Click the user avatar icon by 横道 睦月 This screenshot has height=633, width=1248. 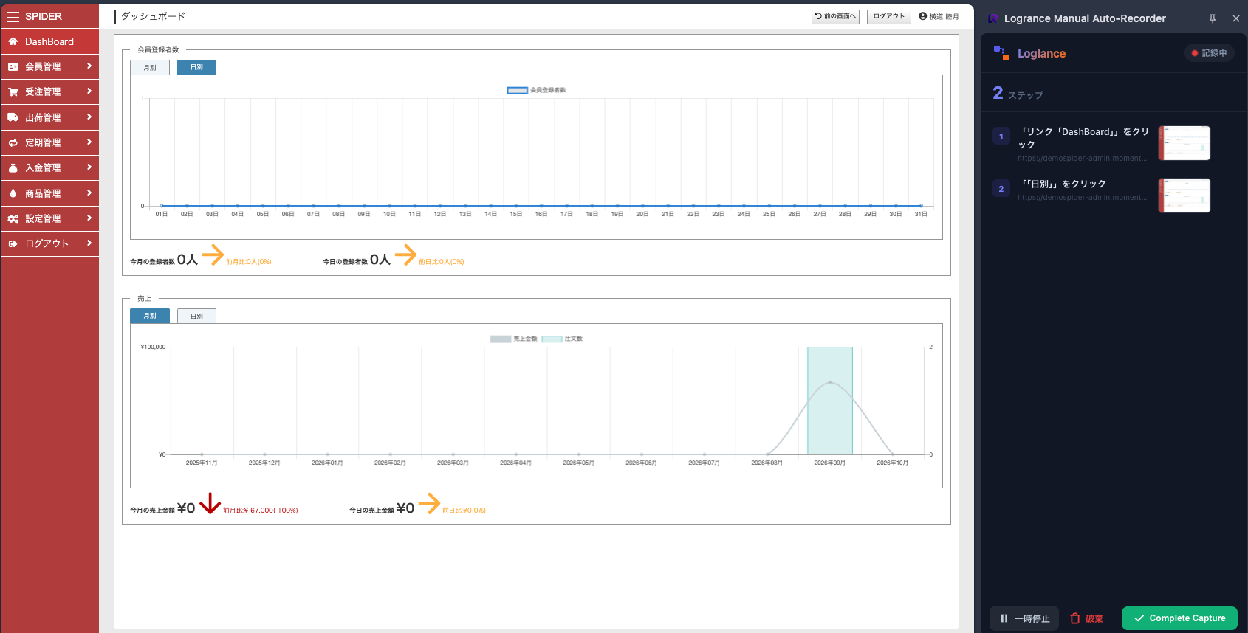coord(922,16)
